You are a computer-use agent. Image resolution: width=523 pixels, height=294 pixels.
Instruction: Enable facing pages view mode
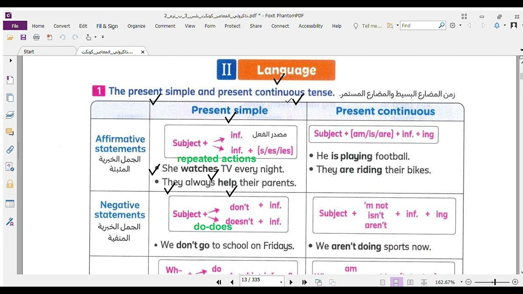click(410, 282)
